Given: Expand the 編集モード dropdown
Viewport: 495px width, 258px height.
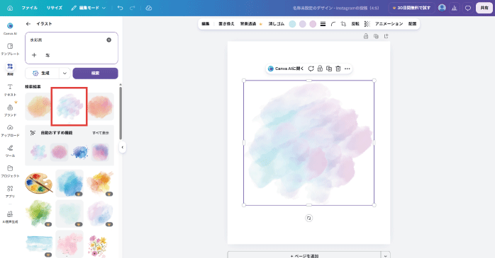Looking at the screenshot, I should (89, 8).
